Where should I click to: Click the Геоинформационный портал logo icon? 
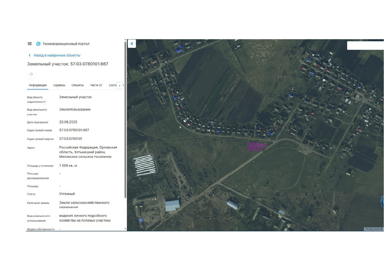coord(39,44)
